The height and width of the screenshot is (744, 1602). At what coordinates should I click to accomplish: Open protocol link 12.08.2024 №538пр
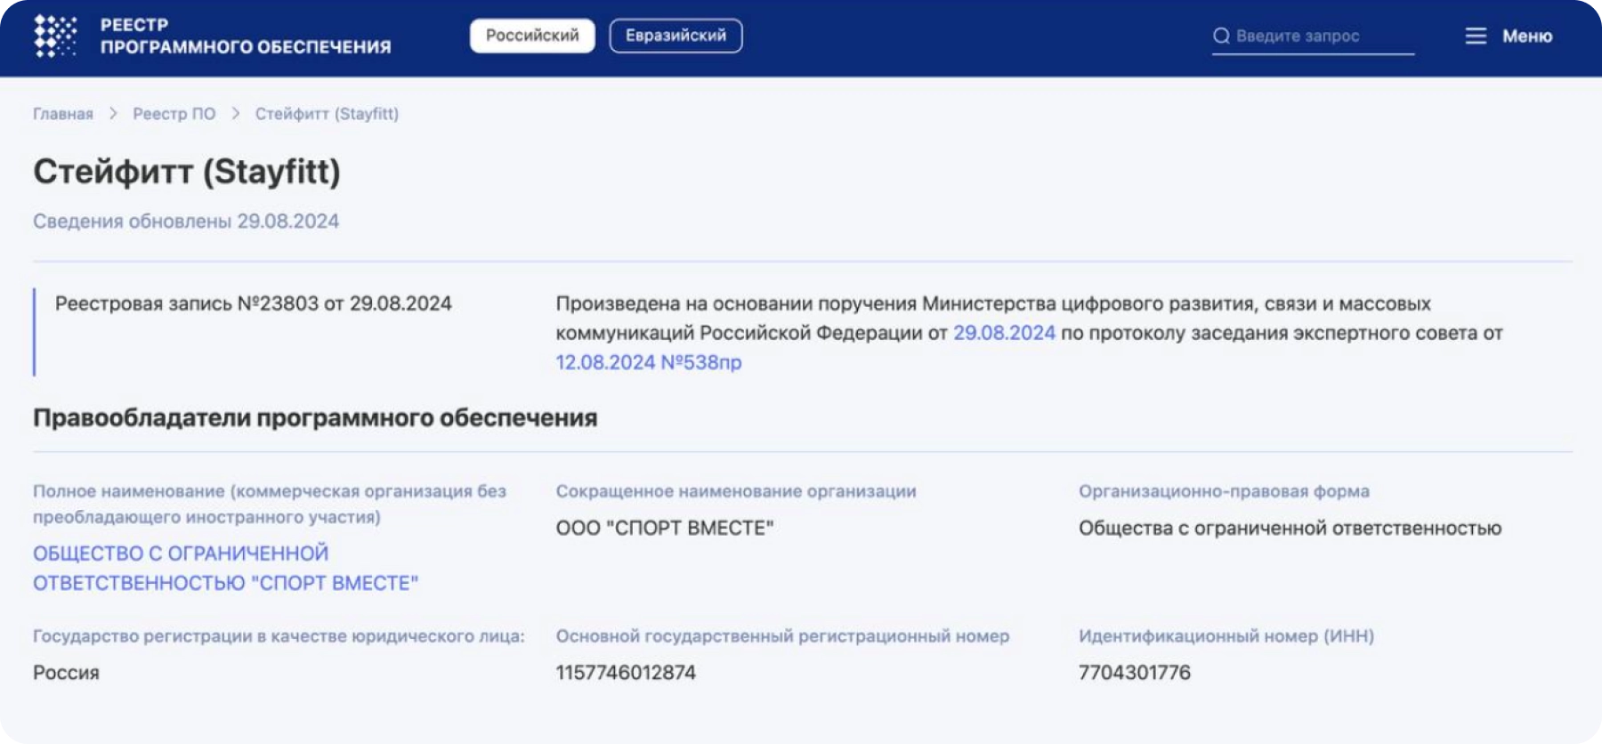(x=649, y=362)
